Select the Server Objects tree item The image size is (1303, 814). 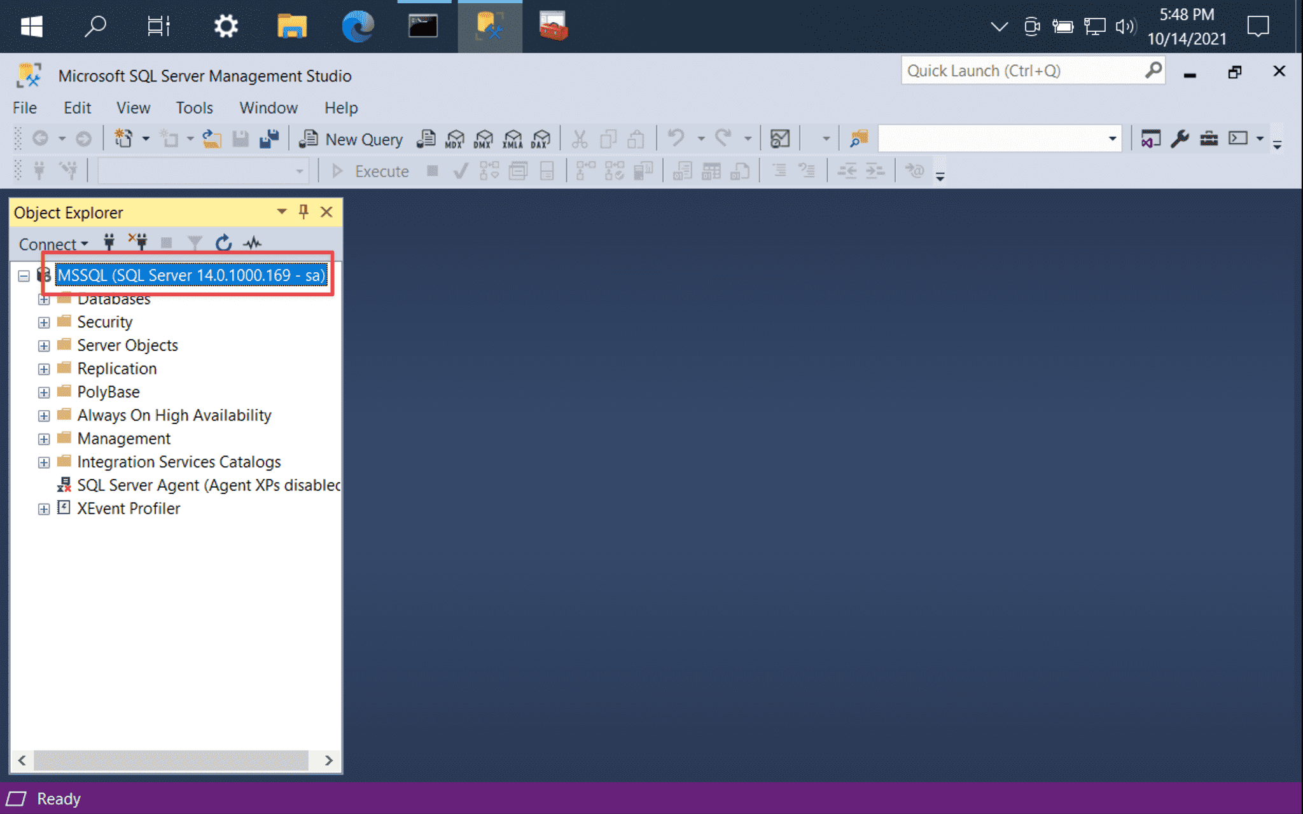(127, 345)
